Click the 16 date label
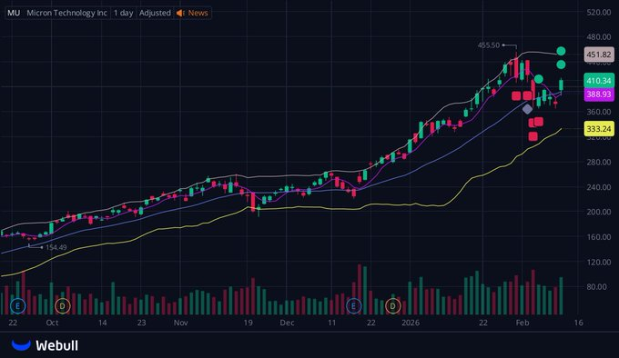 point(578,323)
